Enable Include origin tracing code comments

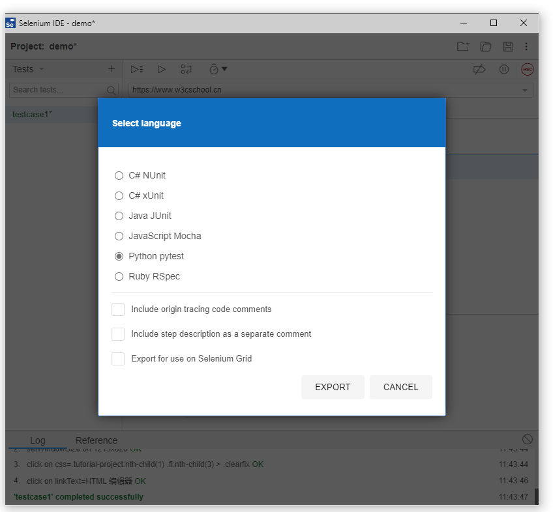118,309
